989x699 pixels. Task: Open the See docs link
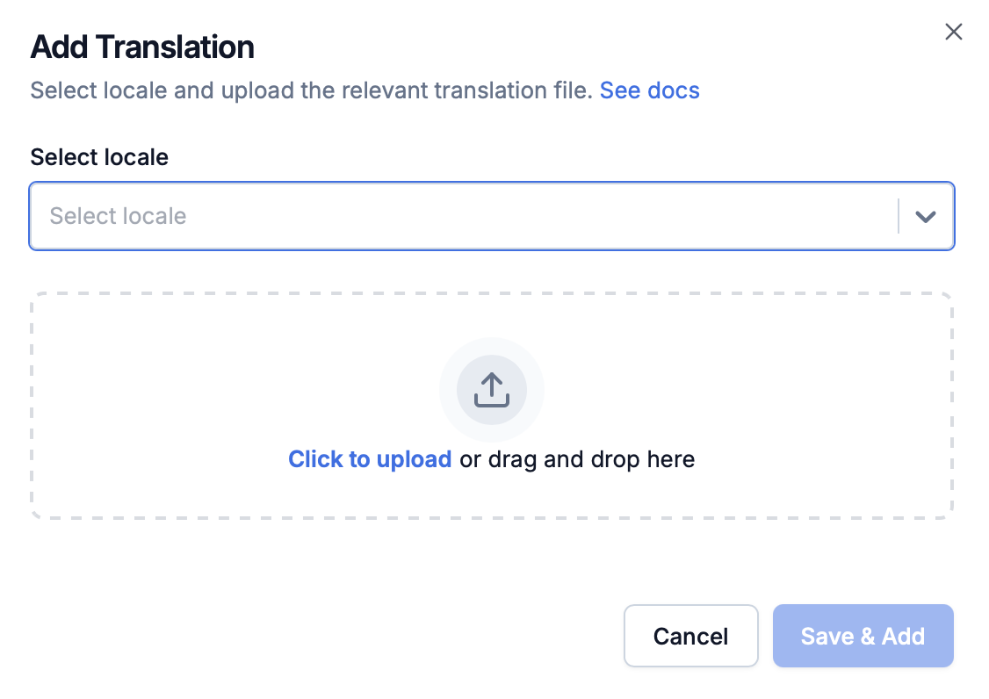pos(649,90)
